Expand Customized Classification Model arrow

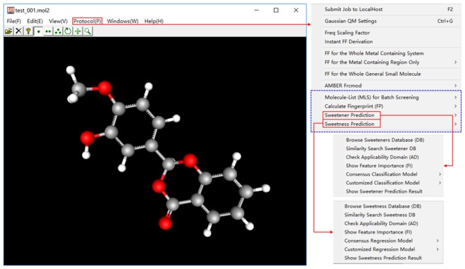pyautogui.click(x=440, y=183)
